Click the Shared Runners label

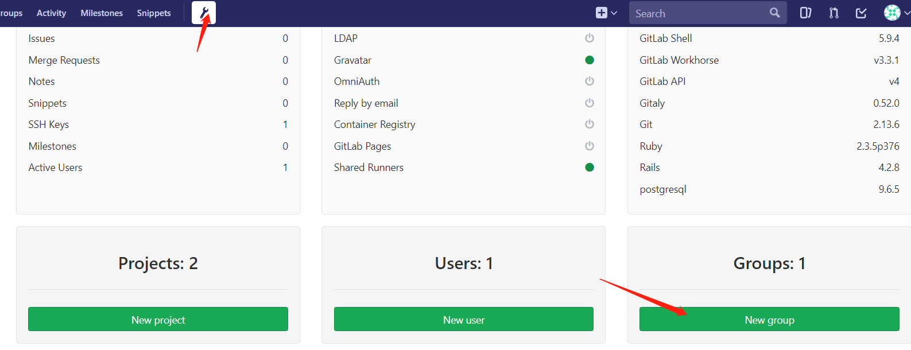369,168
